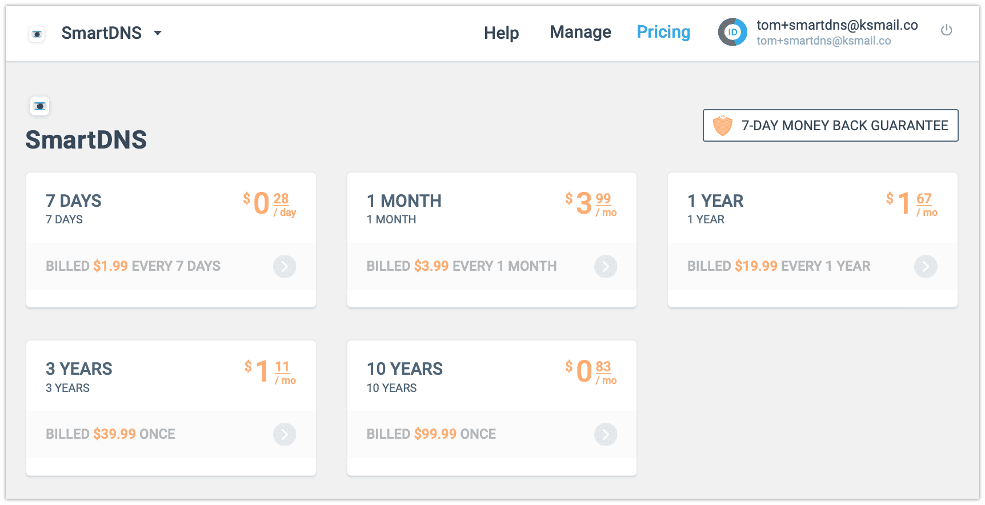Open the Manage menu

(580, 32)
